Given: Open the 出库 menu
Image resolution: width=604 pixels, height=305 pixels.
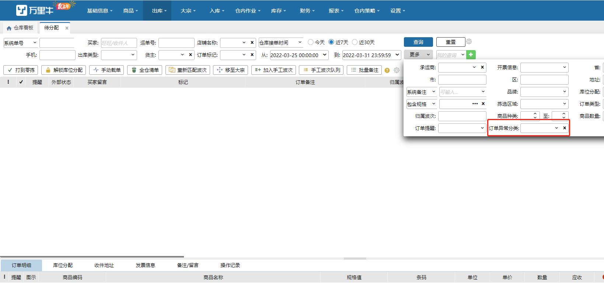Looking at the screenshot, I should tap(159, 11).
